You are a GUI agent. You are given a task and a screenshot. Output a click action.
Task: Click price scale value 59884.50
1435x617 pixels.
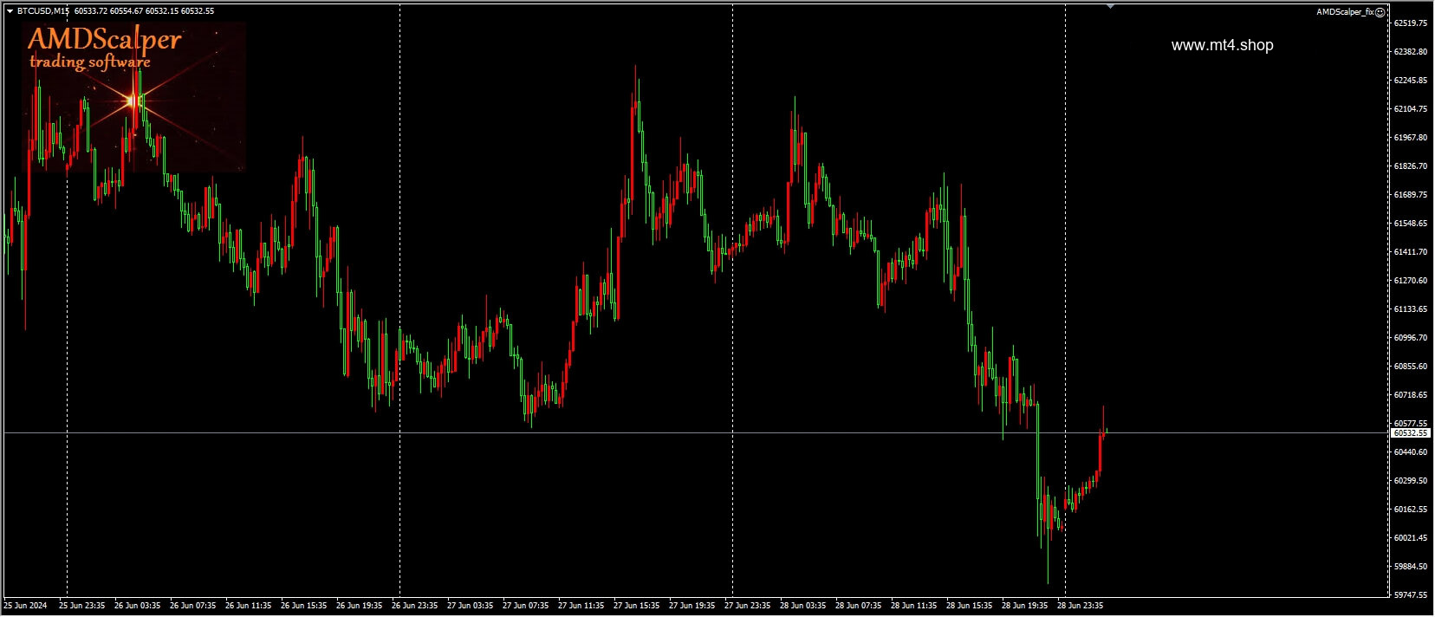pos(1410,567)
